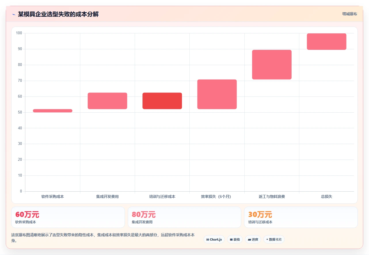Click the description paragraph starting 这张瀑布图
Image resolution: width=369 pixels, height=255 pixels.
pos(103,238)
